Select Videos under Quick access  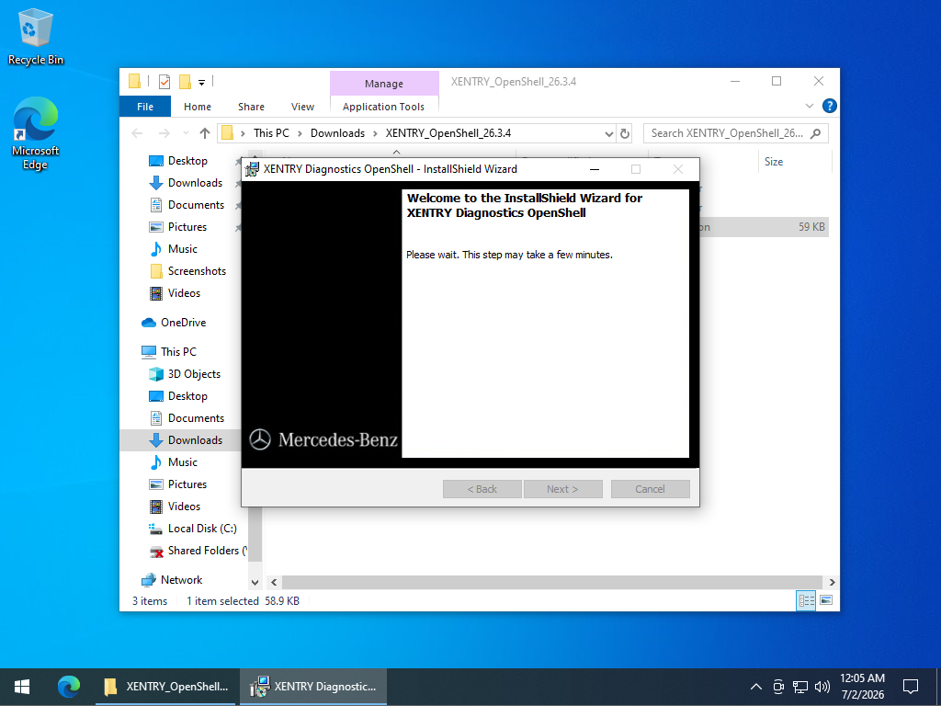[184, 293]
